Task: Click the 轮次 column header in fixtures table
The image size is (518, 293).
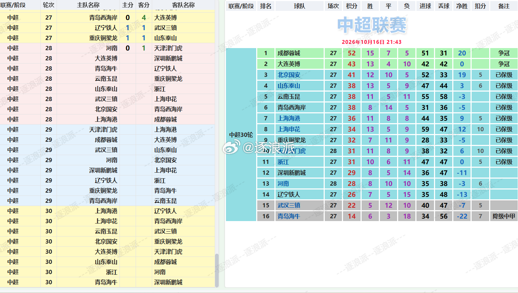Action: 48,5
